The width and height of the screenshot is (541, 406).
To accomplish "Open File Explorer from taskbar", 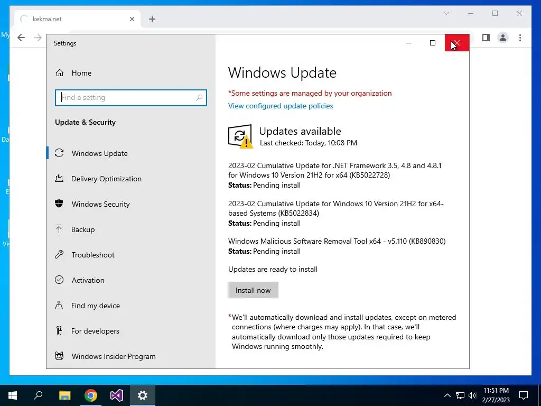I will (64, 395).
